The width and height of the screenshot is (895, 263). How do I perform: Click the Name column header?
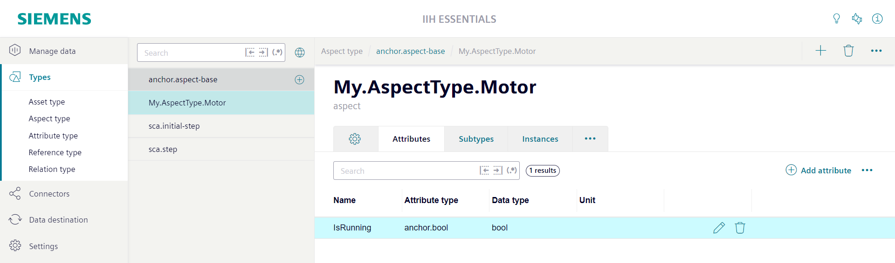point(344,200)
